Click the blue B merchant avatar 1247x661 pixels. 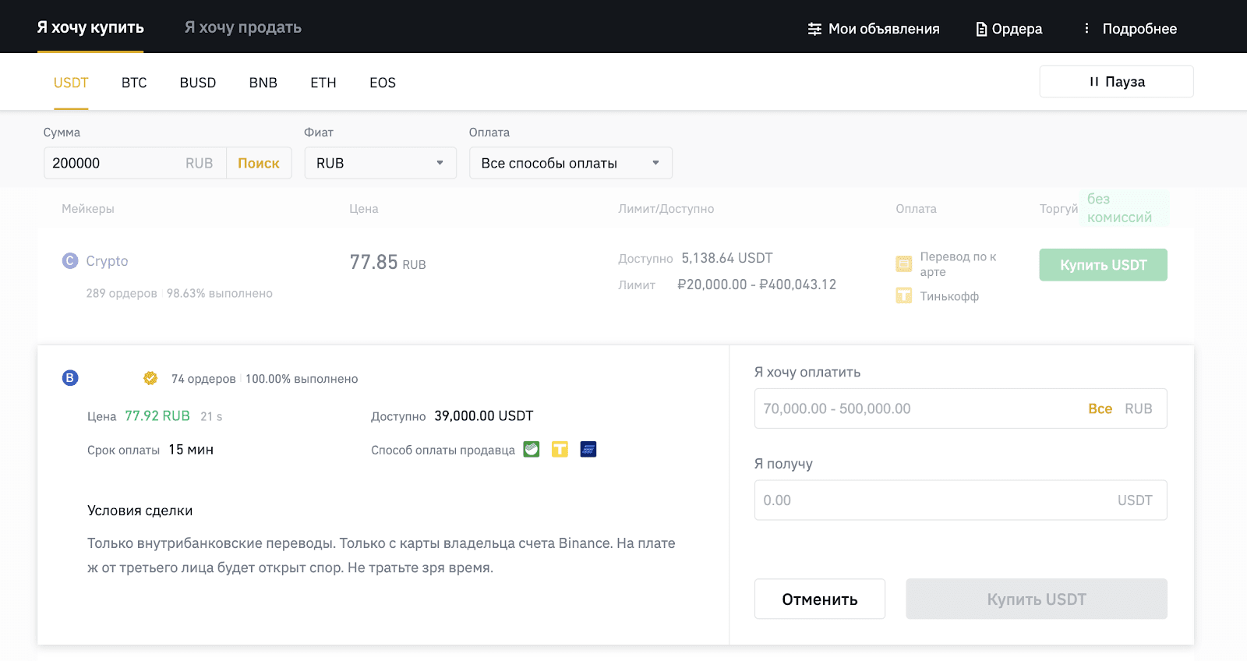click(x=70, y=378)
